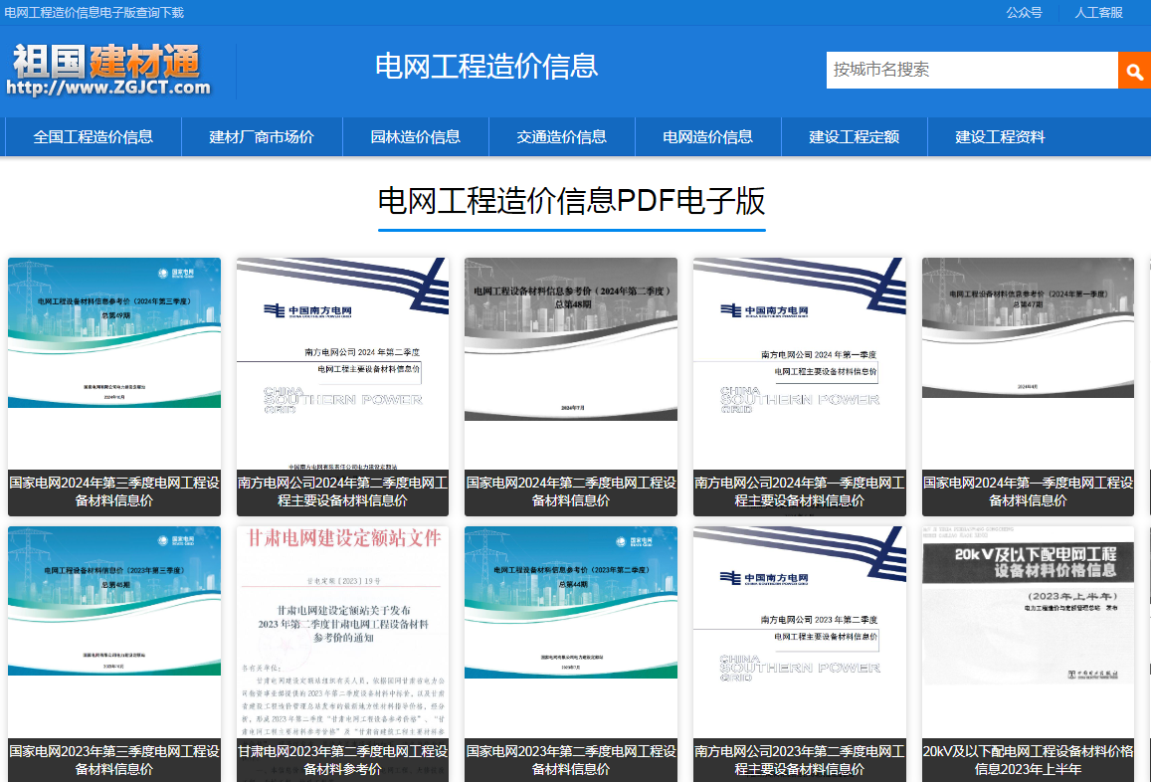The height and width of the screenshot is (782, 1151).
Task: Click 电网工程造价信息电子版查询下载 top-left text
Action: pos(94,13)
